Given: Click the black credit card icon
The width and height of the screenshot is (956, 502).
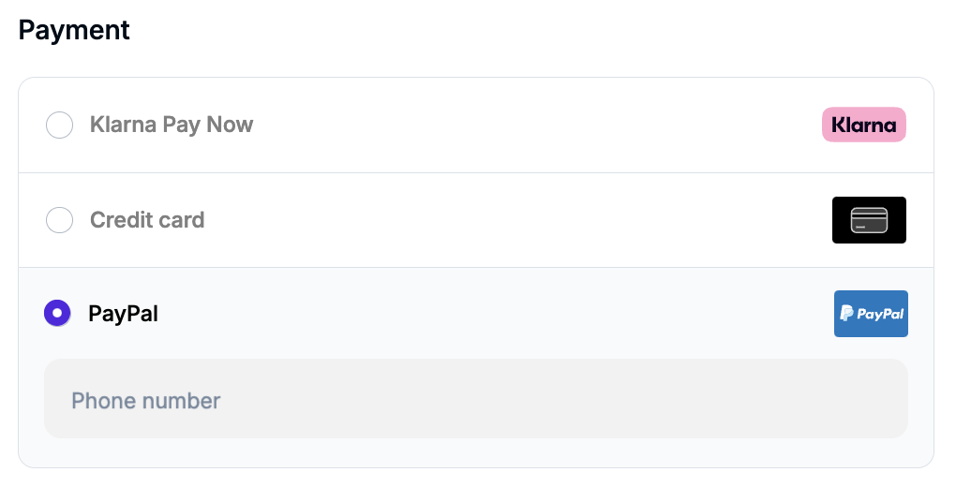Looking at the screenshot, I should (x=869, y=220).
